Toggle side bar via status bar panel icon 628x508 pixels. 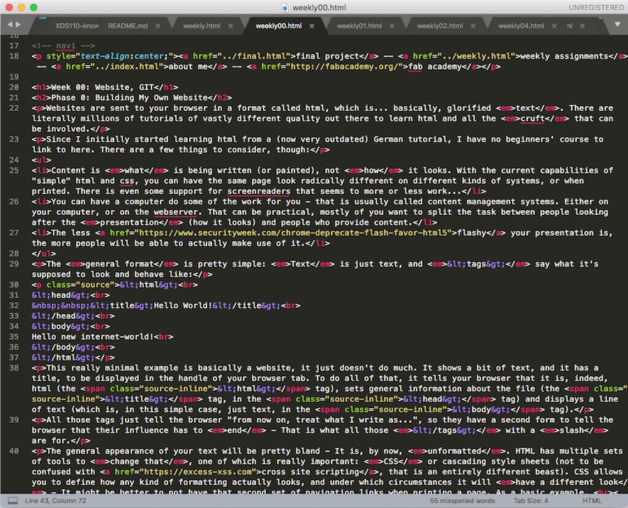pos(13,500)
